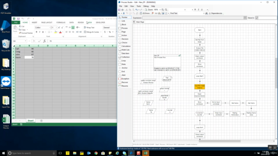
Task: Click the Excel Save icon in quick access
Action: (x=18, y=19)
